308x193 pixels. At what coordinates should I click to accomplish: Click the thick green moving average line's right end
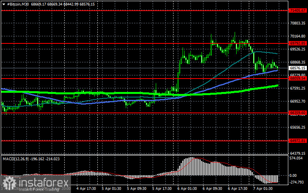coord(277,86)
